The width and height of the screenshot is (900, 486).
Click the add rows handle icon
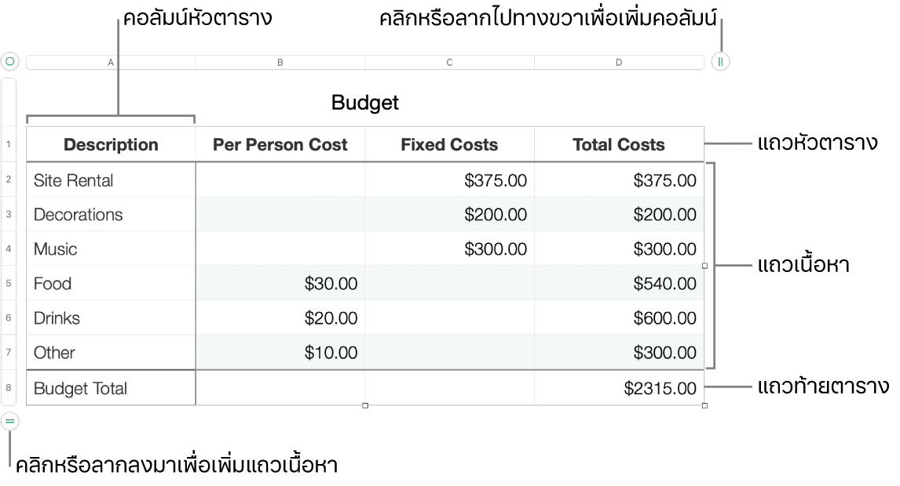pos(10,421)
